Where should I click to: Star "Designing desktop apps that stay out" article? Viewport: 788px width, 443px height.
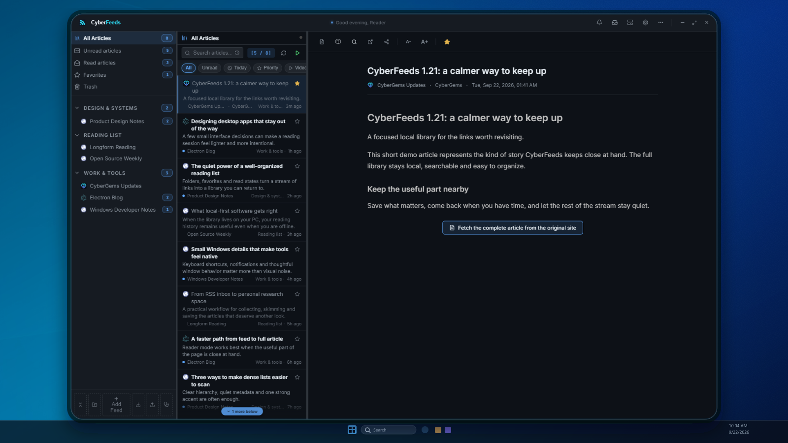coord(297,121)
